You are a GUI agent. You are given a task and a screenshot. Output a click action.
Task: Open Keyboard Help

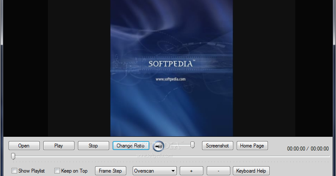coord(251,170)
